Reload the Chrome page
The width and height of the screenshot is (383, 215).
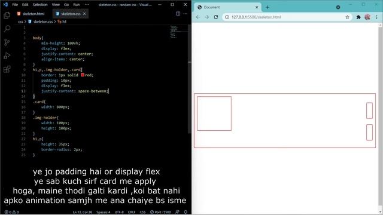pos(216,17)
